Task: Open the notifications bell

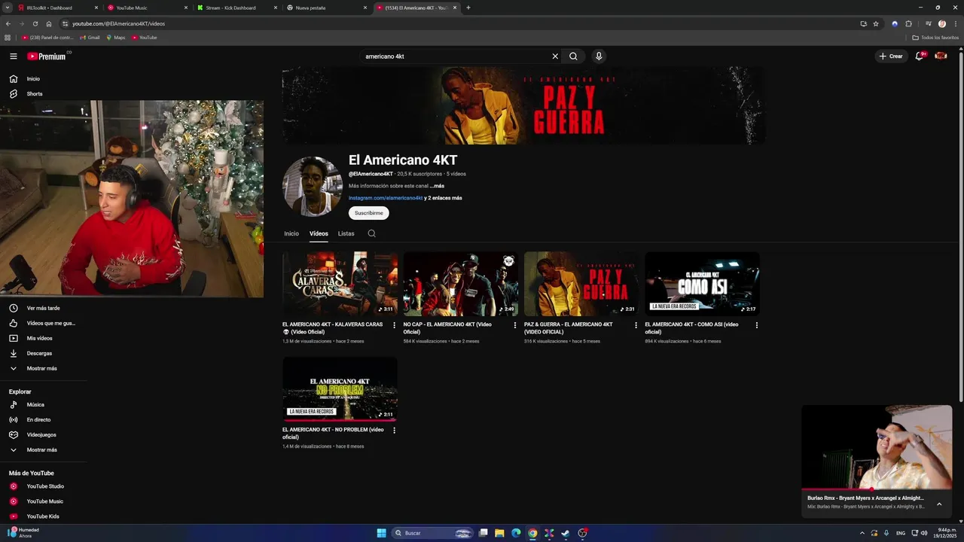Action: (920, 56)
